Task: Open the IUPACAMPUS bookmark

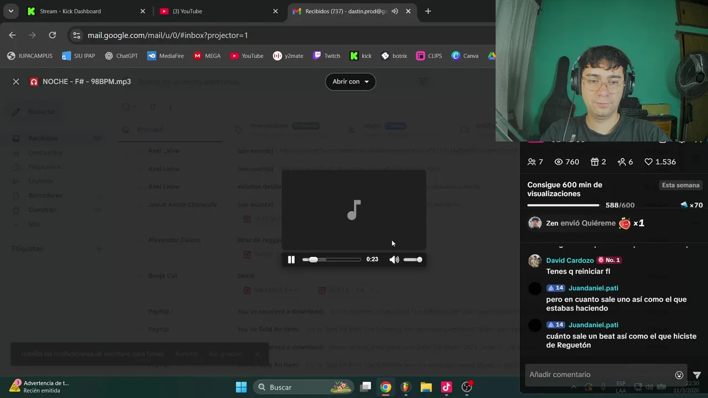Action: point(30,56)
